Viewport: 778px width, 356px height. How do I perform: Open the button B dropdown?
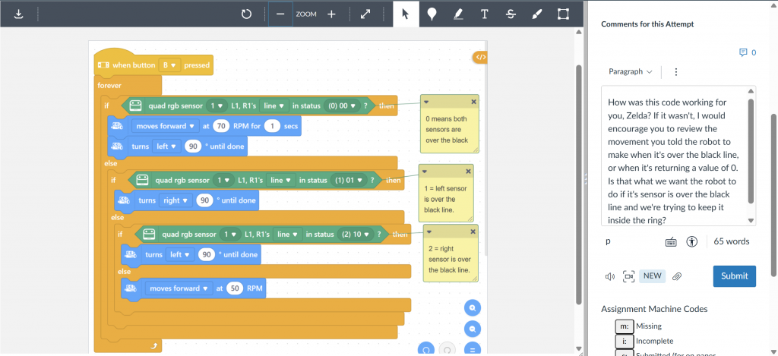pyautogui.click(x=169, y=65)
